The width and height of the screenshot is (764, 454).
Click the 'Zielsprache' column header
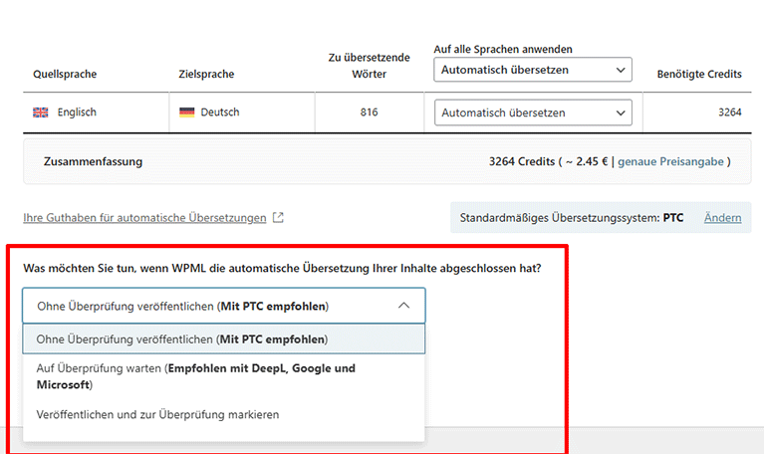(208, 74)
